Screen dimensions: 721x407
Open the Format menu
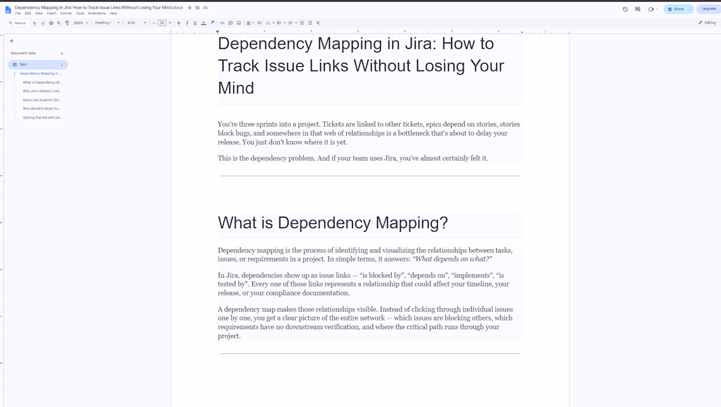[x=66, y=13]
